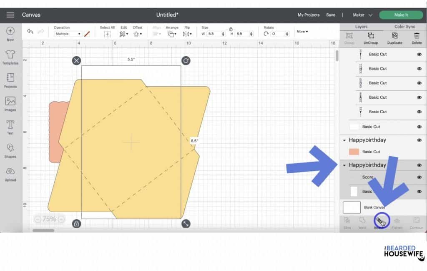Open the Maker machine dropdown

pyautogui.click(x=362, y=15)
